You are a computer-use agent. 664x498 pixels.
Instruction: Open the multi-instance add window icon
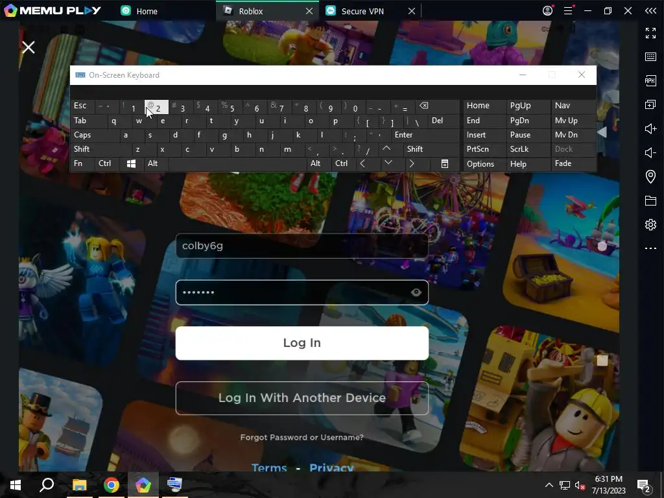(x=650, y=104)
